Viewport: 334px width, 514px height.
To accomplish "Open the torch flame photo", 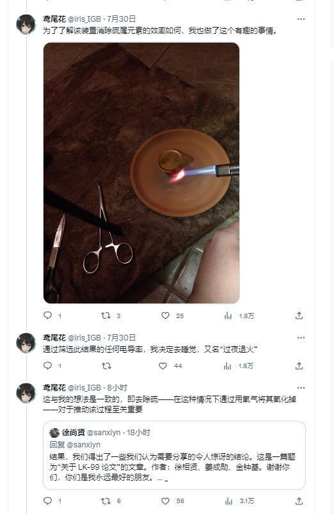I will coord(141,173).
